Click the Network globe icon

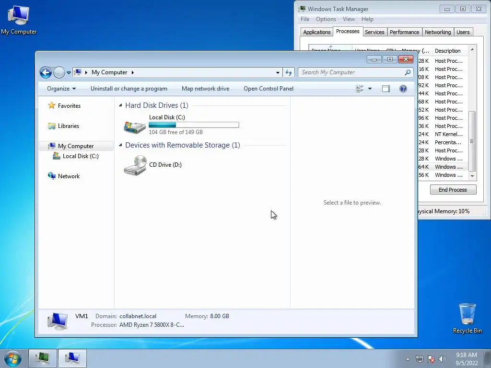click(52, 176)
